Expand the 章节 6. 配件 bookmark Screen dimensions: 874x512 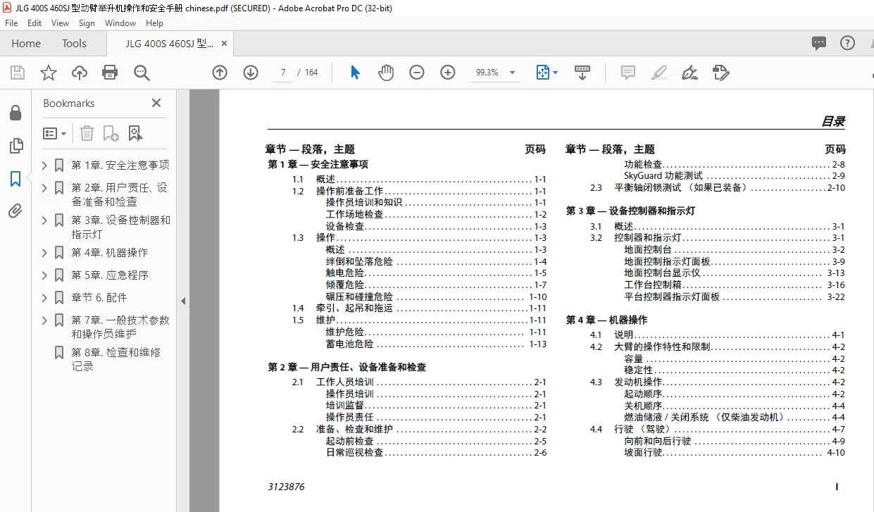coord(44,298)
